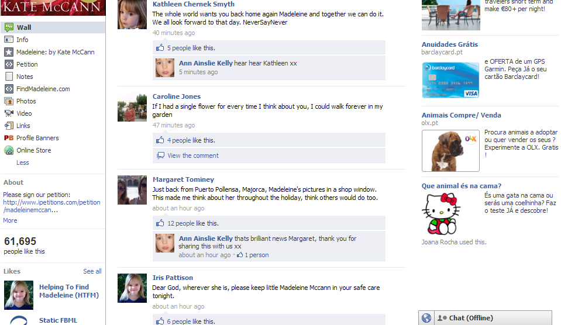Screen dimensions: 561x325
Task: Open the Video camera icon
Action: [x=9, y=113]
